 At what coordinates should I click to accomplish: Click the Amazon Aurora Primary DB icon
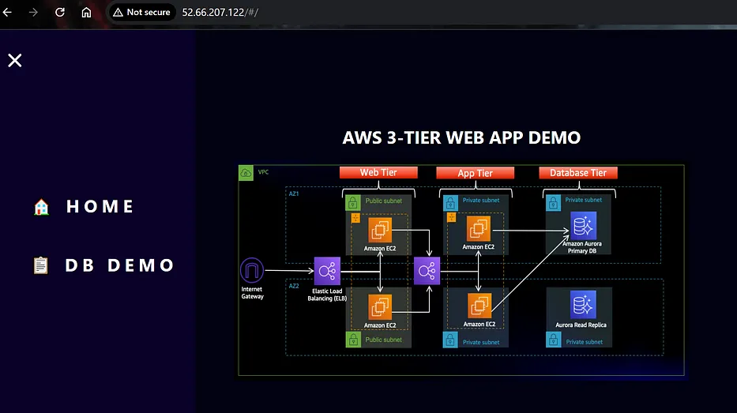click(x=583, y=226)
